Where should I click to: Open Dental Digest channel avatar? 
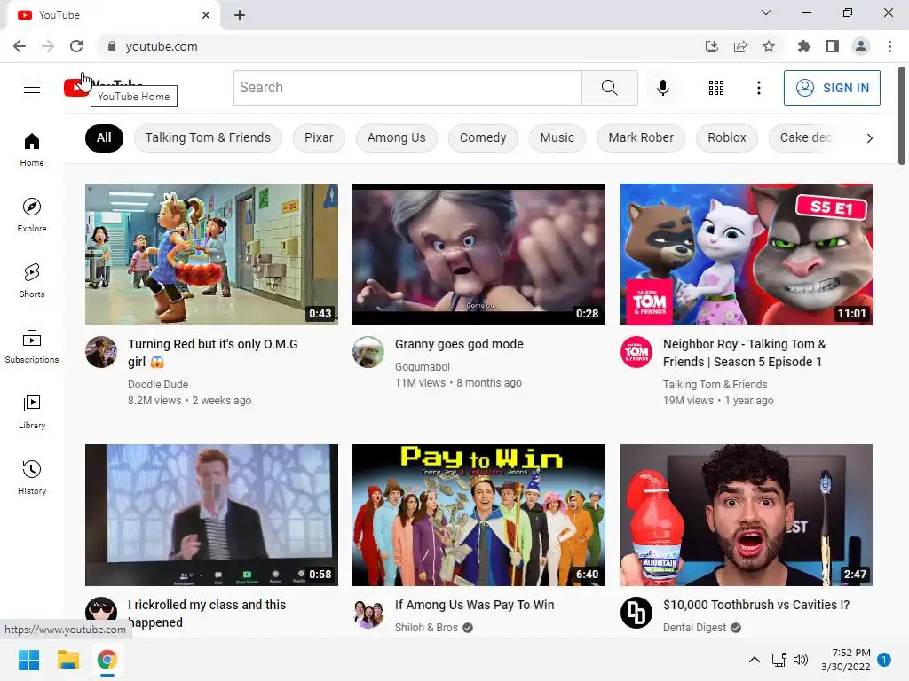(x=636, y=613)
